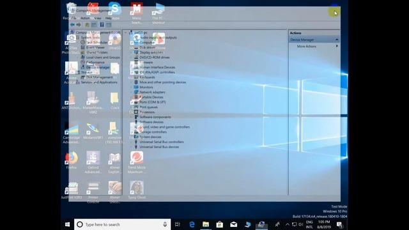Screen dimensions: 409x230
Task: Open Microsoft Store from taskbar
Action: (220, 224)
